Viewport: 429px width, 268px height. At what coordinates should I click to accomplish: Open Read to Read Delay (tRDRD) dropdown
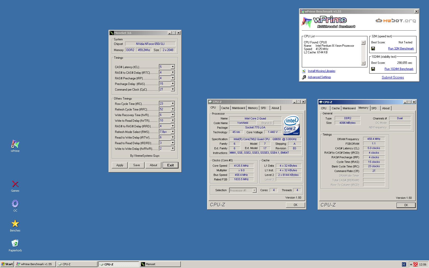[x=173, y=143]
